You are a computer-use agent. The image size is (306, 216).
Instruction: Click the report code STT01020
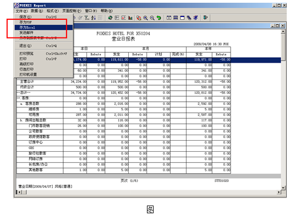[x=221, y=181]
